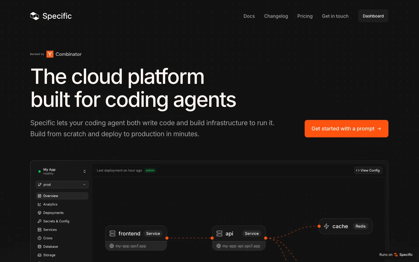The image size is (419, 262).
Task: Click globe icon beside my-app.spcf.app
Action: tap(112, 246)
